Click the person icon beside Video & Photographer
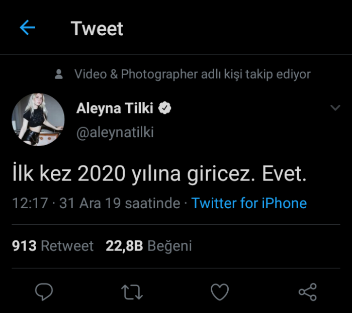The image size is (352, 313). (59, 75)
